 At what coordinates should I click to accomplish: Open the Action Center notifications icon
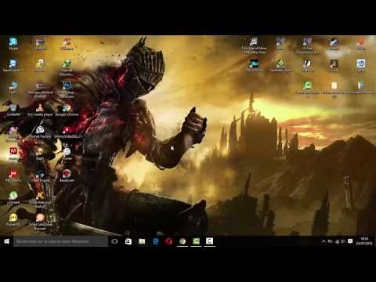click(350, 241)
